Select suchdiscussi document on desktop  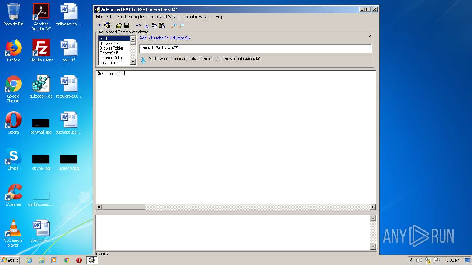69,123
